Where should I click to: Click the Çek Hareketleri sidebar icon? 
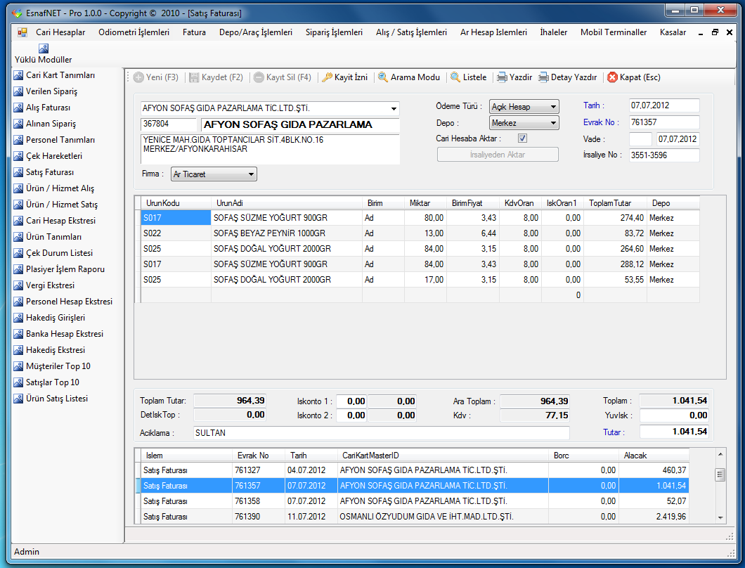click(x=18, y=156)
